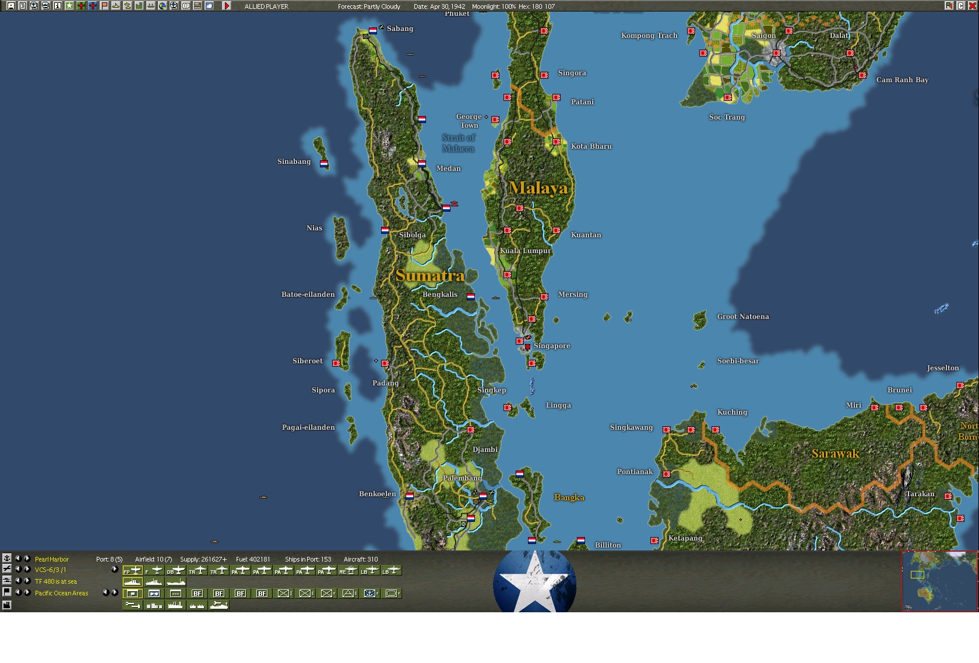This screenshot has height=663, width=979.
Task: Toggle the first LB bomber filter
Action: point(369,570)
